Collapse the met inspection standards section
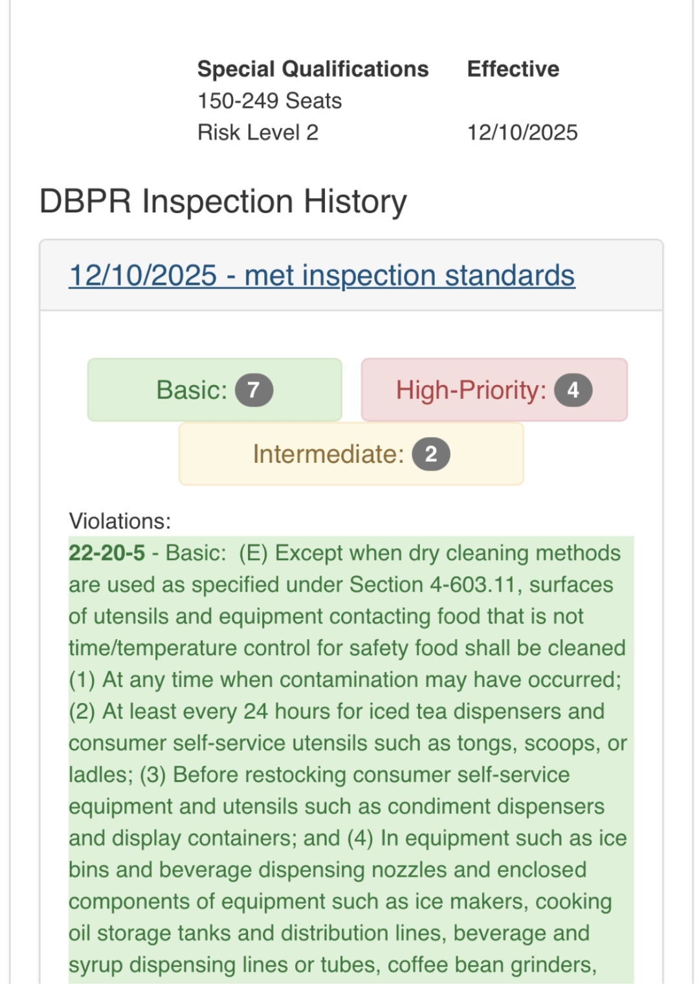This screenshot has width=699, height=984. [322, 274]
